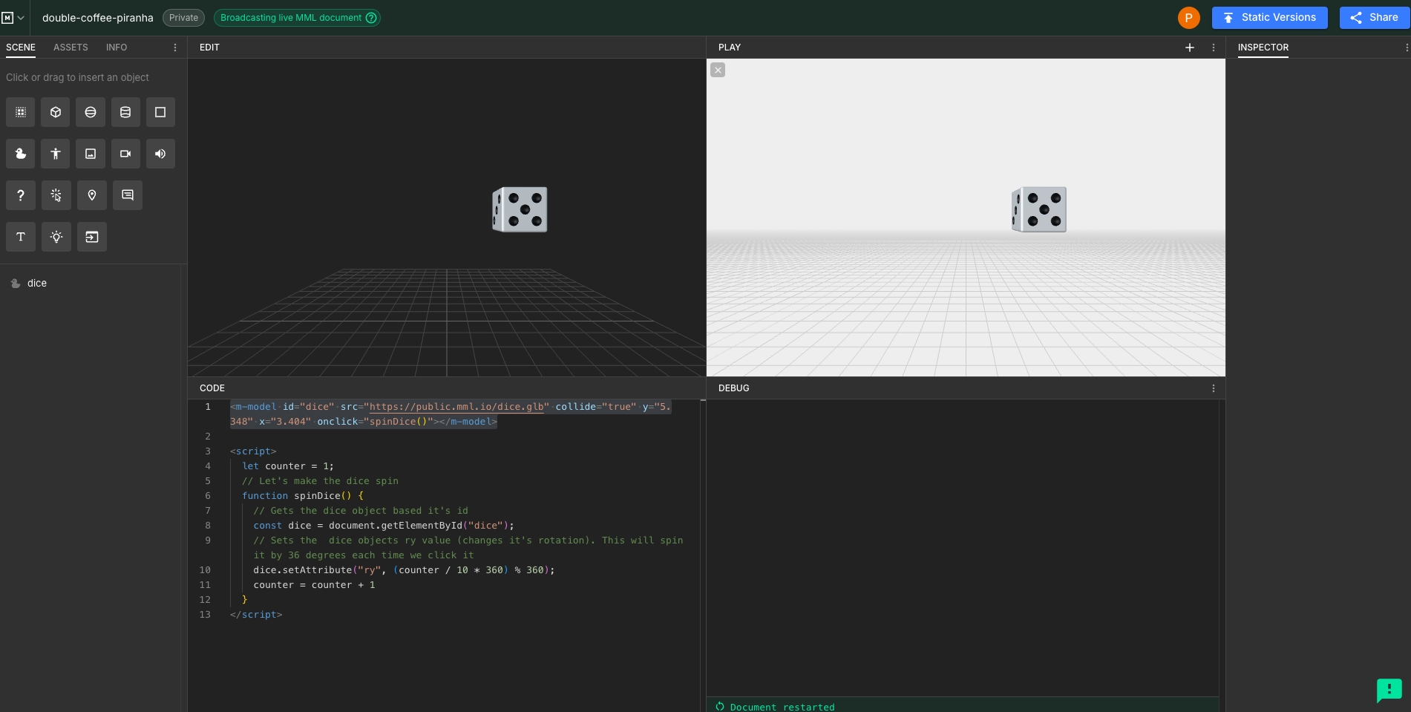Close the Play preview with X button
Viewport: 1411px width, 712px height.
718,70
